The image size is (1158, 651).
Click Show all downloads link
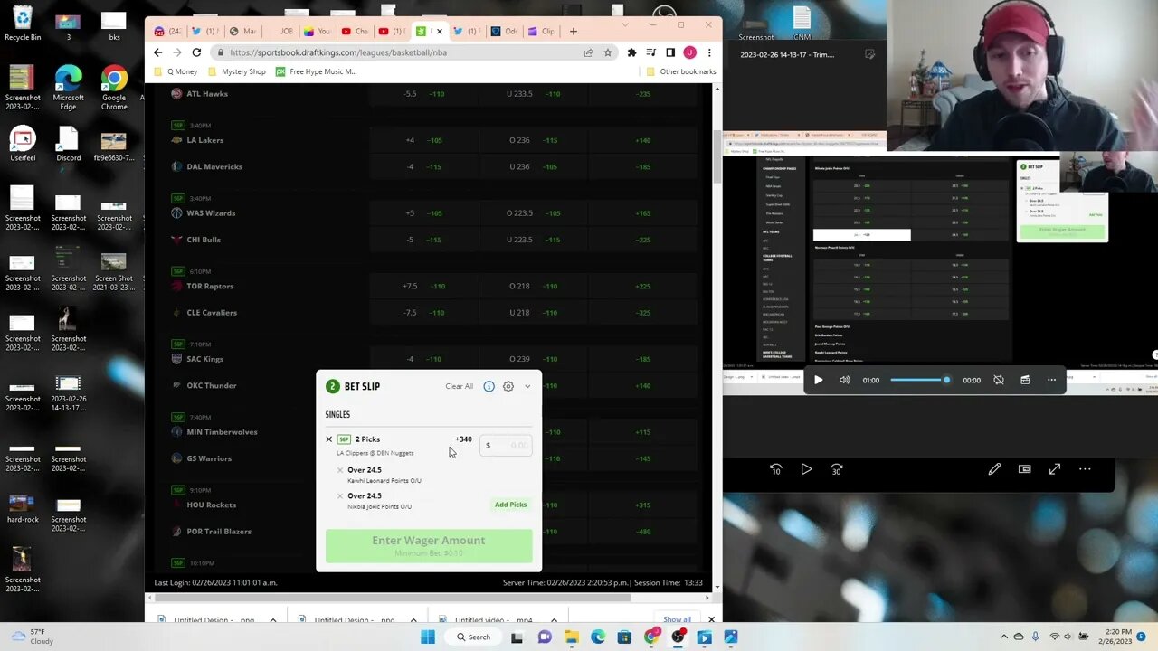click(677, 620)
